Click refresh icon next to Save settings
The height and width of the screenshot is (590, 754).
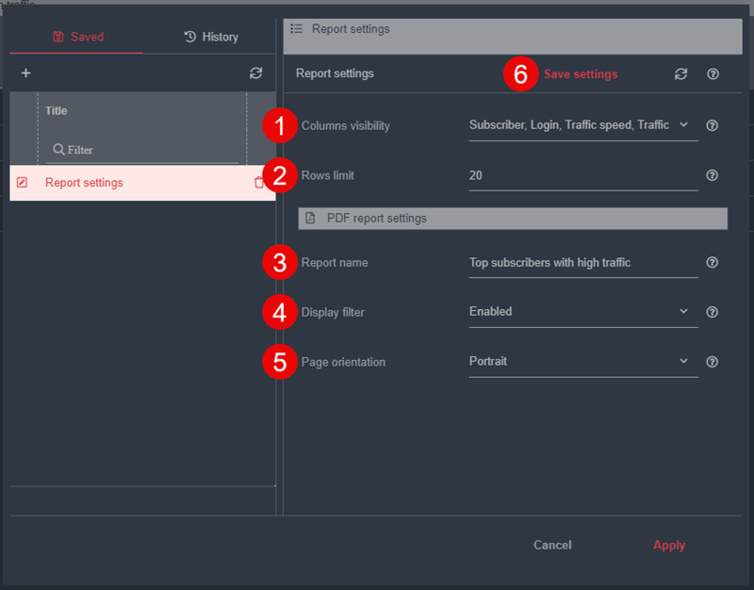tap(680, 74)
